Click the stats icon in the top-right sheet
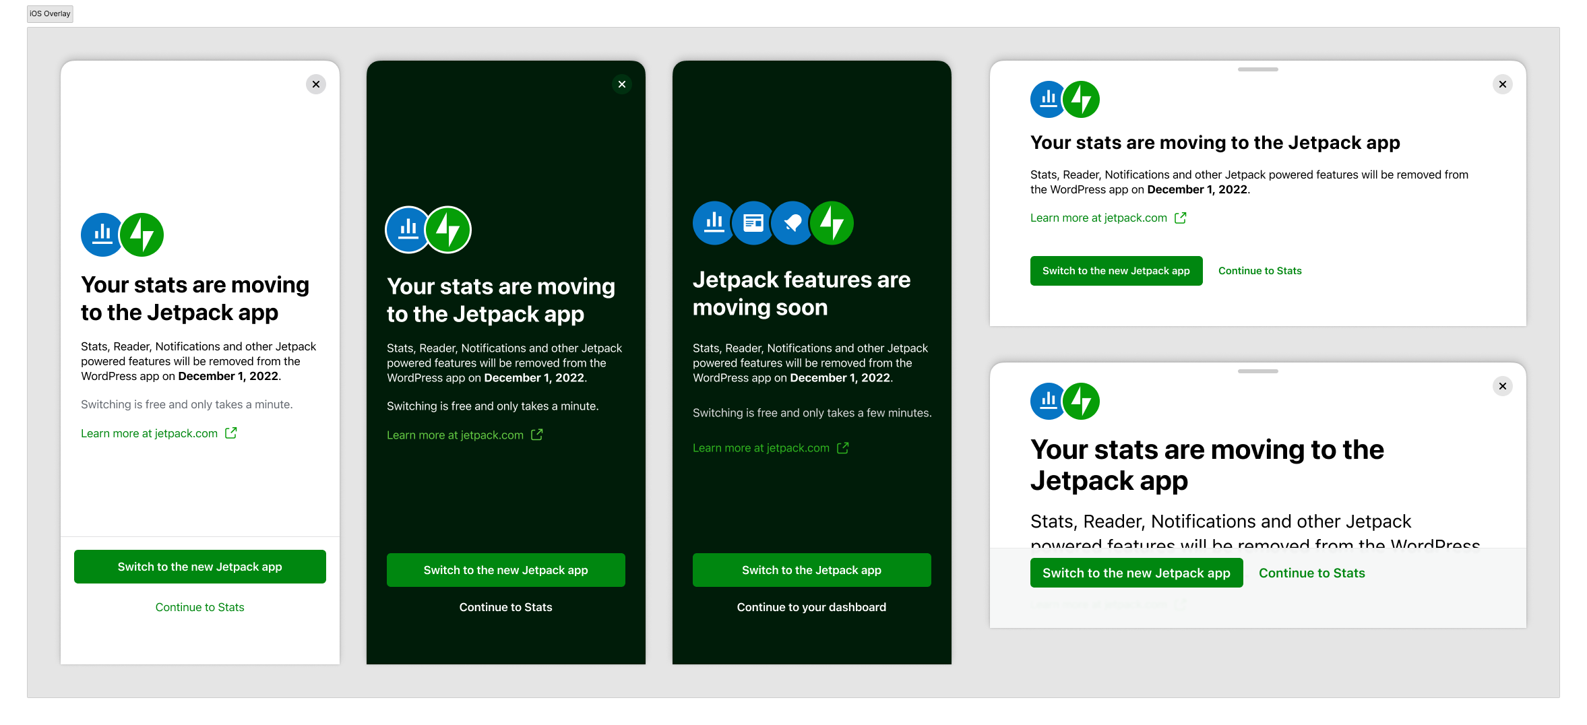1587x725 pixels. (1048, 100)
